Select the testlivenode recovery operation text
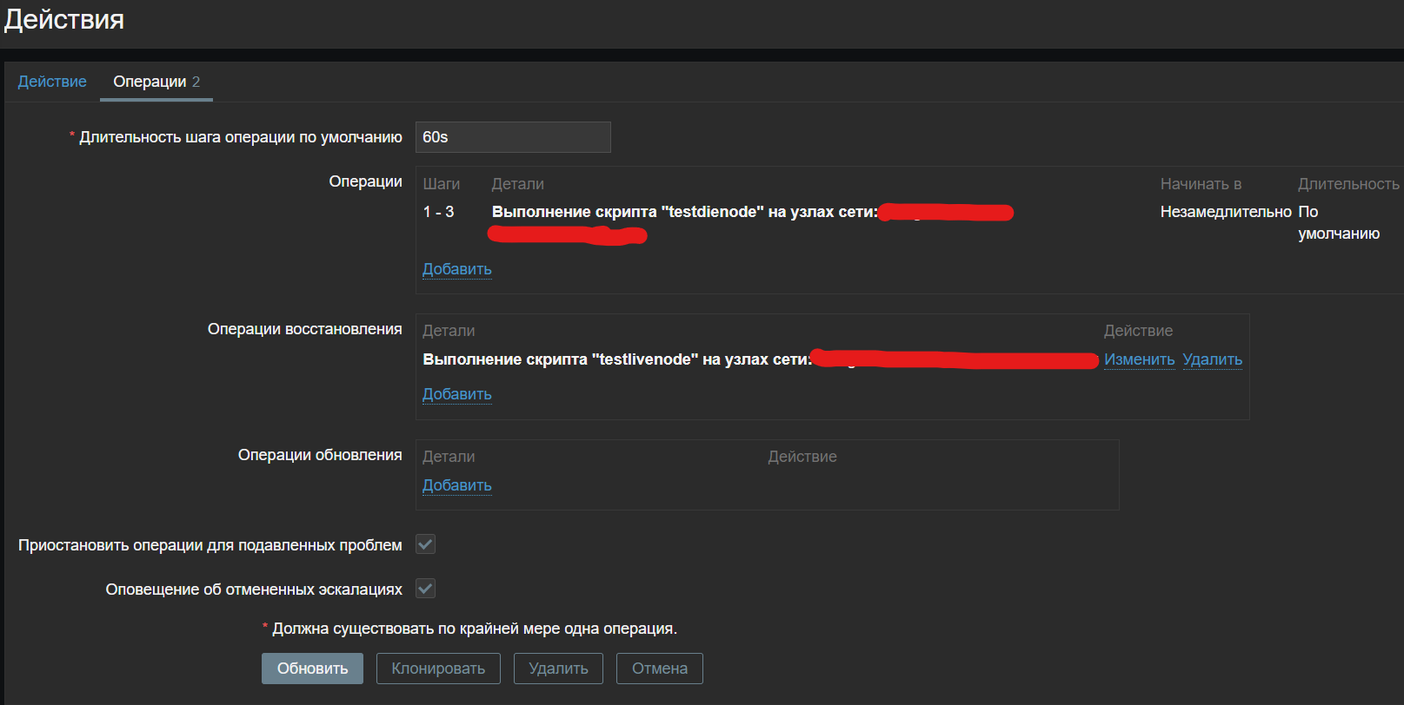 [x=617, y=359]
